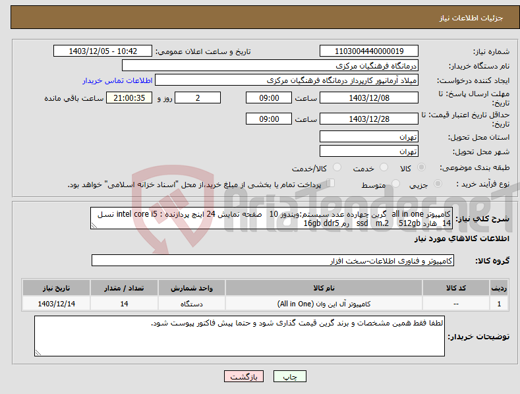Select the متوسط purchase type radio

pyautogui.click(x=395, y=183)
